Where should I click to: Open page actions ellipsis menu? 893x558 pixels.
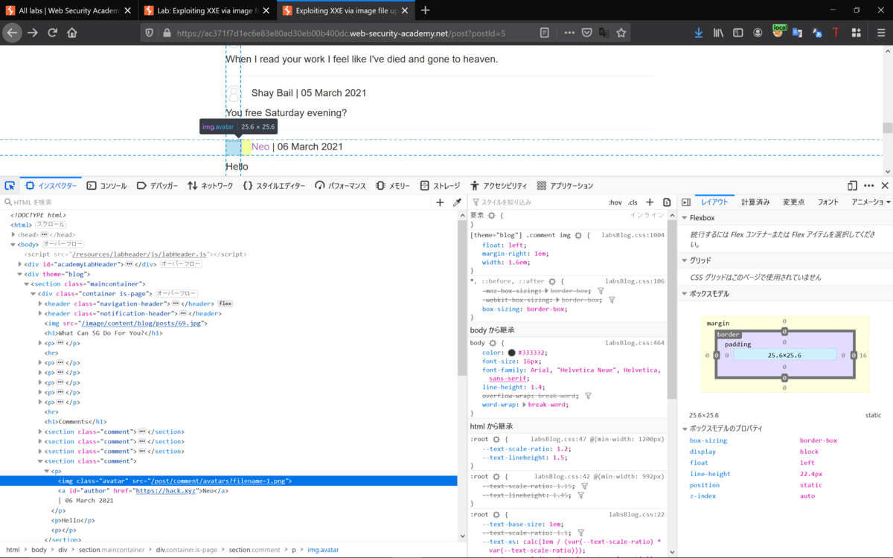click(x=569, y=33)
